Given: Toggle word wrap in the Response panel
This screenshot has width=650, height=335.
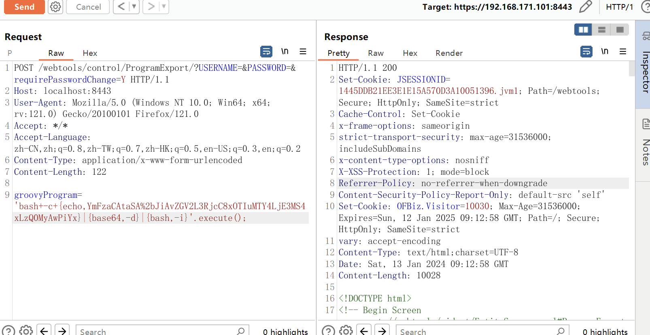Looking at the screenshot, I should point(586,51).
